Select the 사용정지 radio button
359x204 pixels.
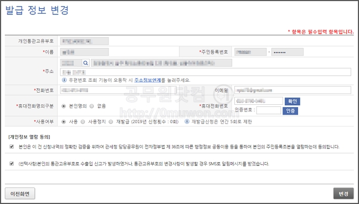[83, 122]
